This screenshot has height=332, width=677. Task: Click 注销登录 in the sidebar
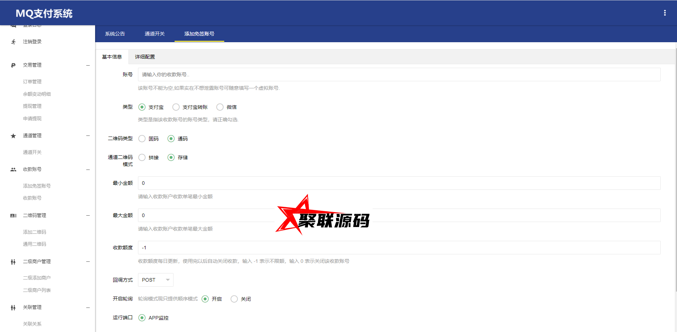pos(32,42)
